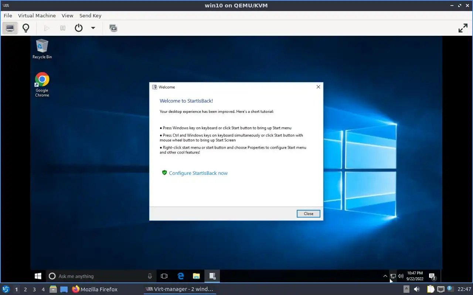Open the Virtual Machine menu
This screenshot has height=295, width=473.
click(37, 15)
